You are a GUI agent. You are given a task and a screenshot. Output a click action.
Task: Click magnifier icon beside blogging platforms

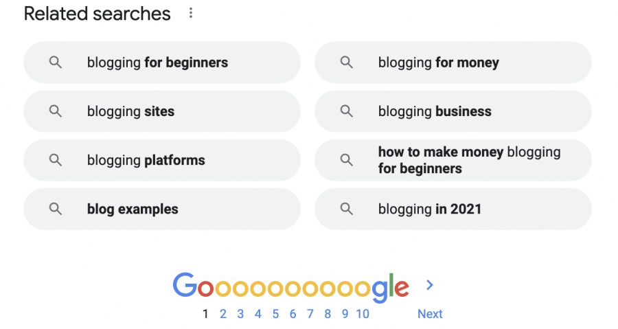(x=55, y=160)
